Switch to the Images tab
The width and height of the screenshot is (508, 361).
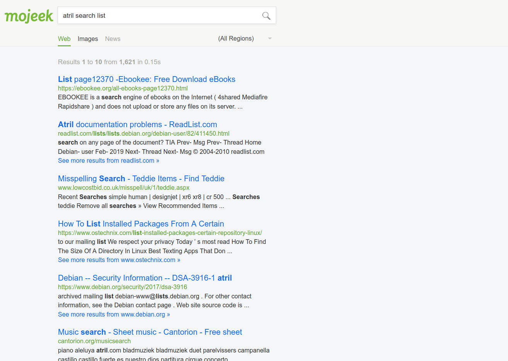[88, 39]
